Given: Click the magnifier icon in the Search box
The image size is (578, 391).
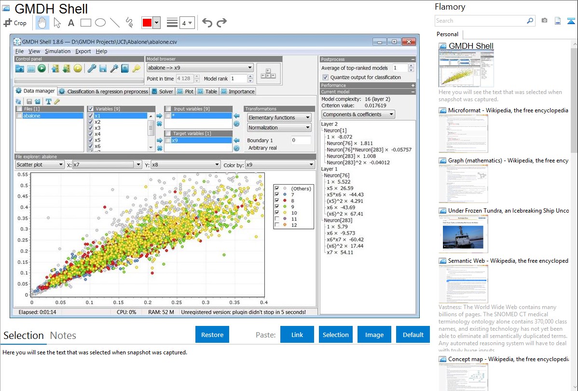Looking at the screenshot, I should (530, 21).
